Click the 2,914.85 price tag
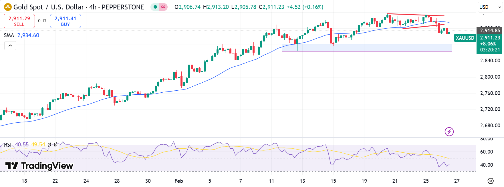This screenshot has height=187, width=504. tap(490, 30)
